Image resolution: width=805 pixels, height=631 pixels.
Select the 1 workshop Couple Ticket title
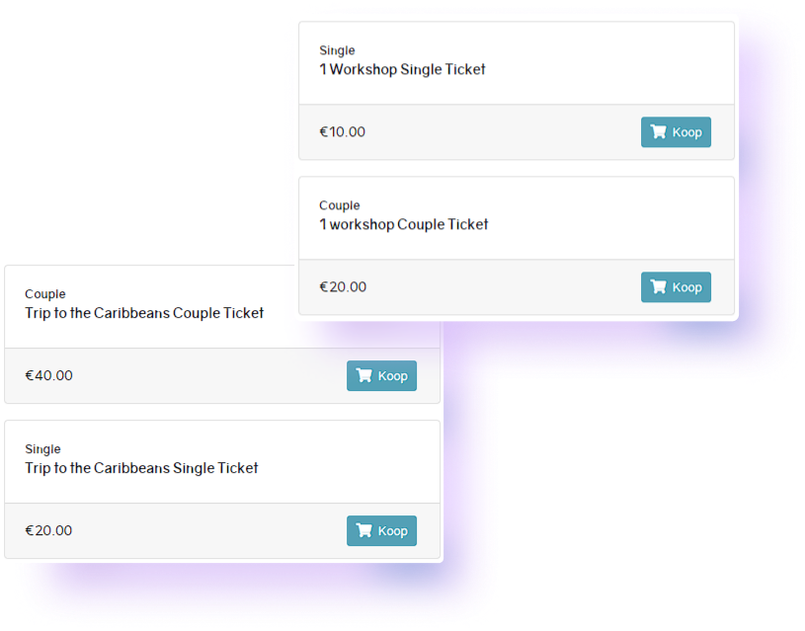point(404,224)
